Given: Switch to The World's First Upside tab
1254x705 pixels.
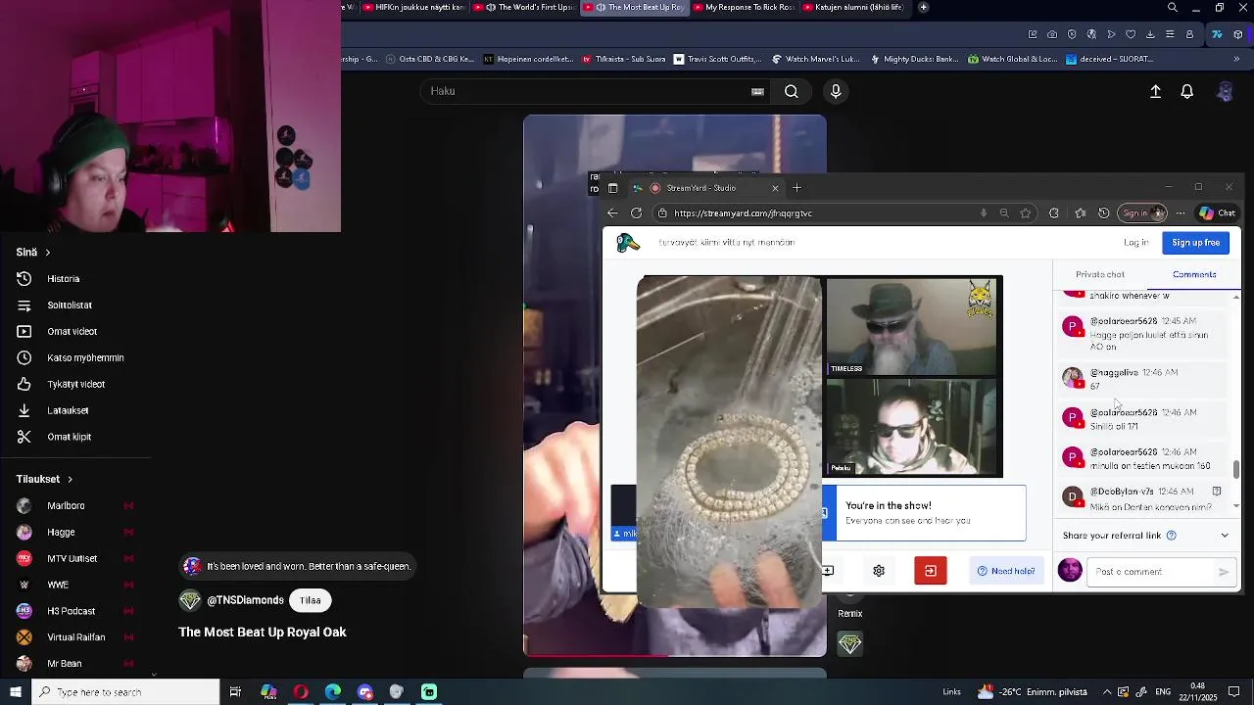Looking at the screenshot, I should pyautogui.click(x=524, y=7).
